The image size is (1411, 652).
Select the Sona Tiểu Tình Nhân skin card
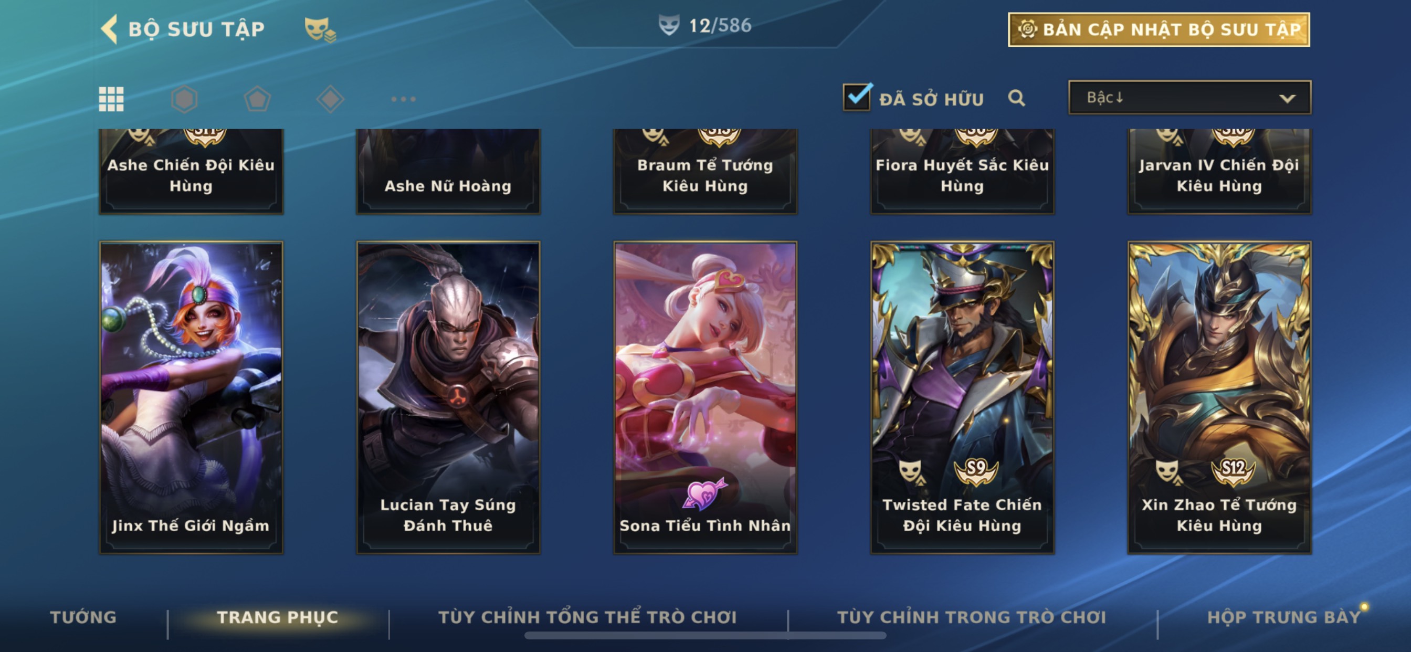(x=705, y=398)
